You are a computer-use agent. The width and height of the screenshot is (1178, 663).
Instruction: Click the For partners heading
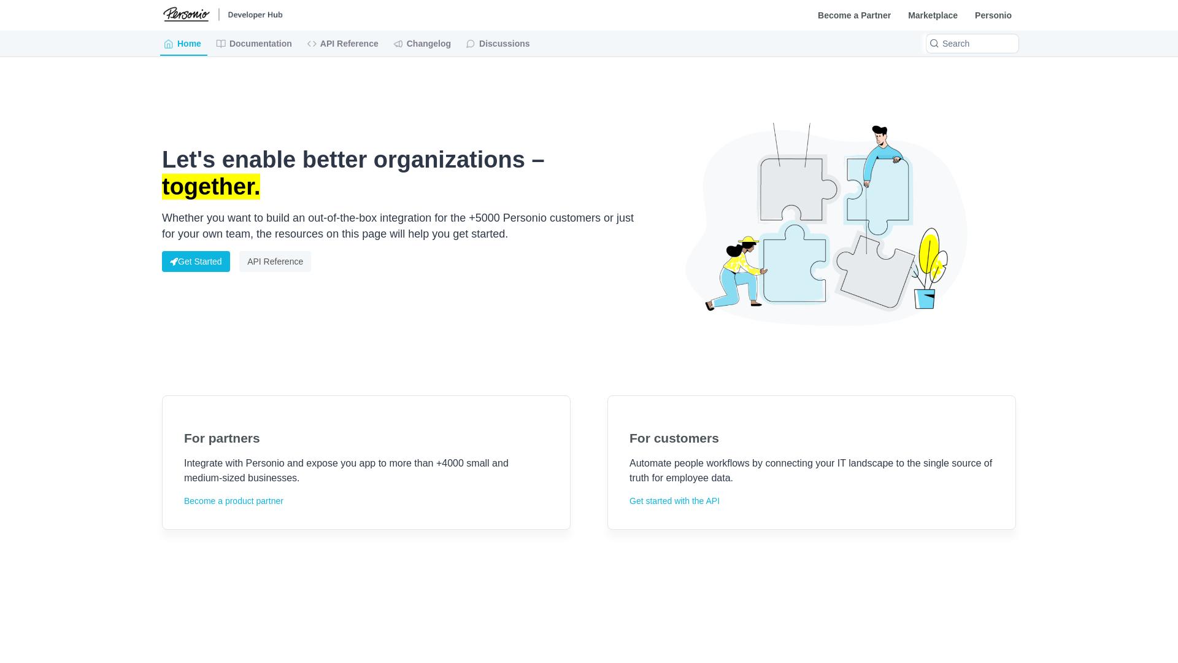(x=222, y=438)
